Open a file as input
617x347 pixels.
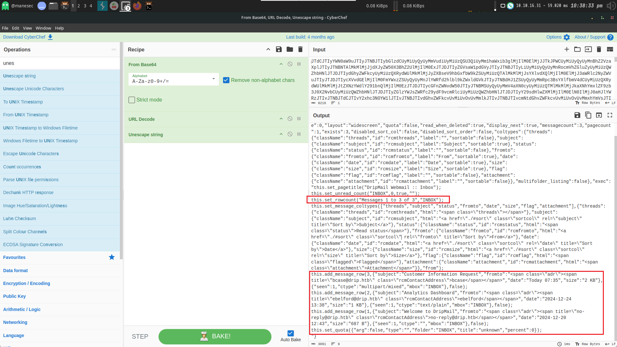577,49
